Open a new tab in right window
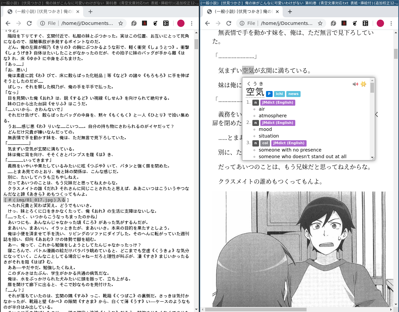399x312 pixels. point(290,12)
